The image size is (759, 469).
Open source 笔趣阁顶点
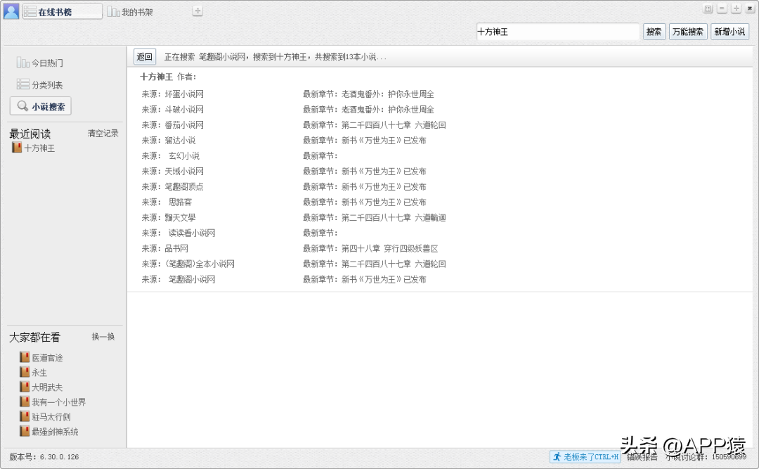[184, 186]
